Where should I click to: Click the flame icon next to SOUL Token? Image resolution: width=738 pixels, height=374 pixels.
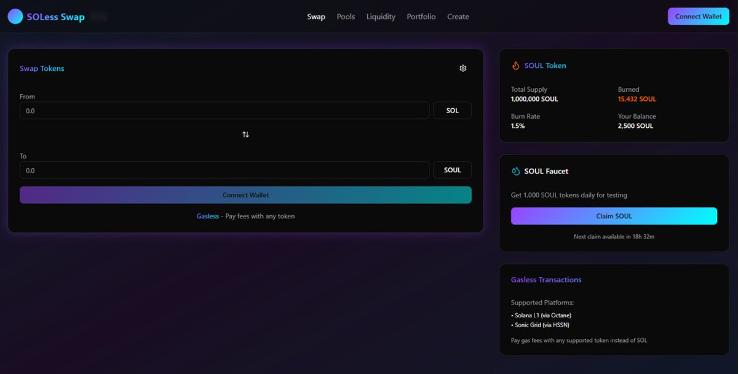point(515,65)
